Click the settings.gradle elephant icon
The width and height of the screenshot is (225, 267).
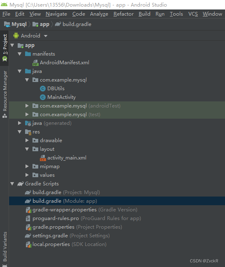[28, 236]
